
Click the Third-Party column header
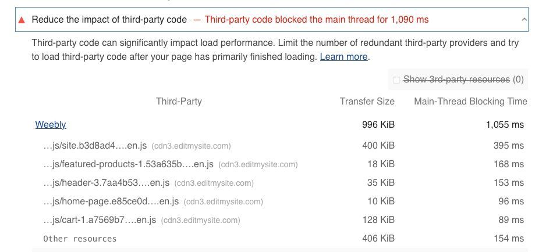[x=179, y=101]
